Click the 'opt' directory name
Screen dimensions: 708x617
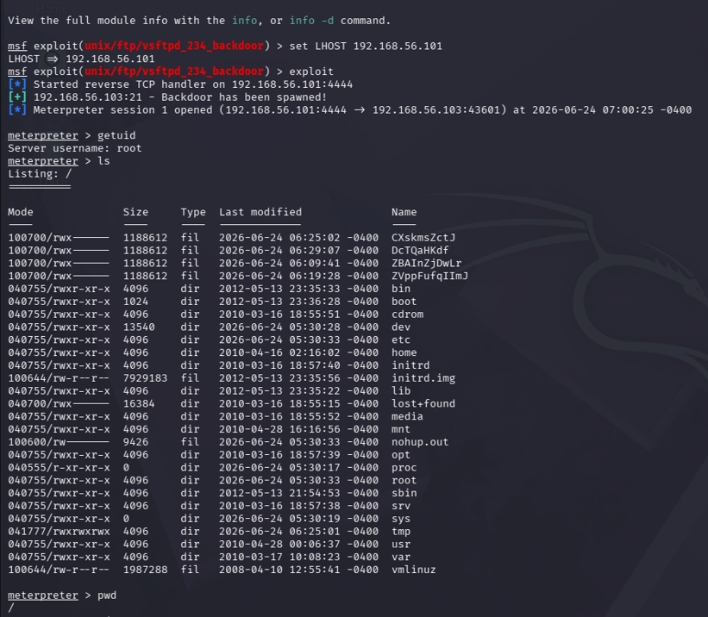401,455
